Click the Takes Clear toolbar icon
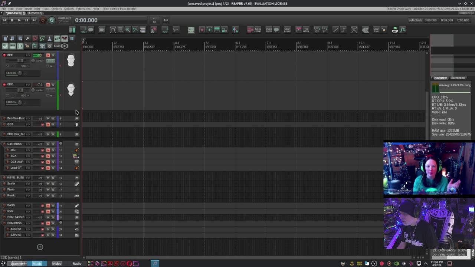The height and width of the screenshot is (267, 475). 258,30
